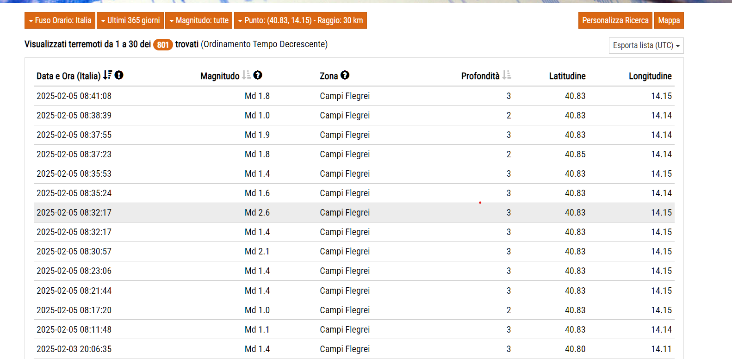Open the Fuso Orario: Italia dropdown
The width and height of the screenshot is (732, 359).
(60, 20)
